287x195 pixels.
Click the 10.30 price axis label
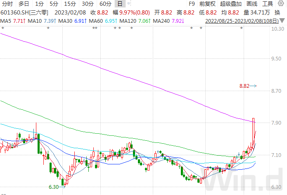pos(278,29)
